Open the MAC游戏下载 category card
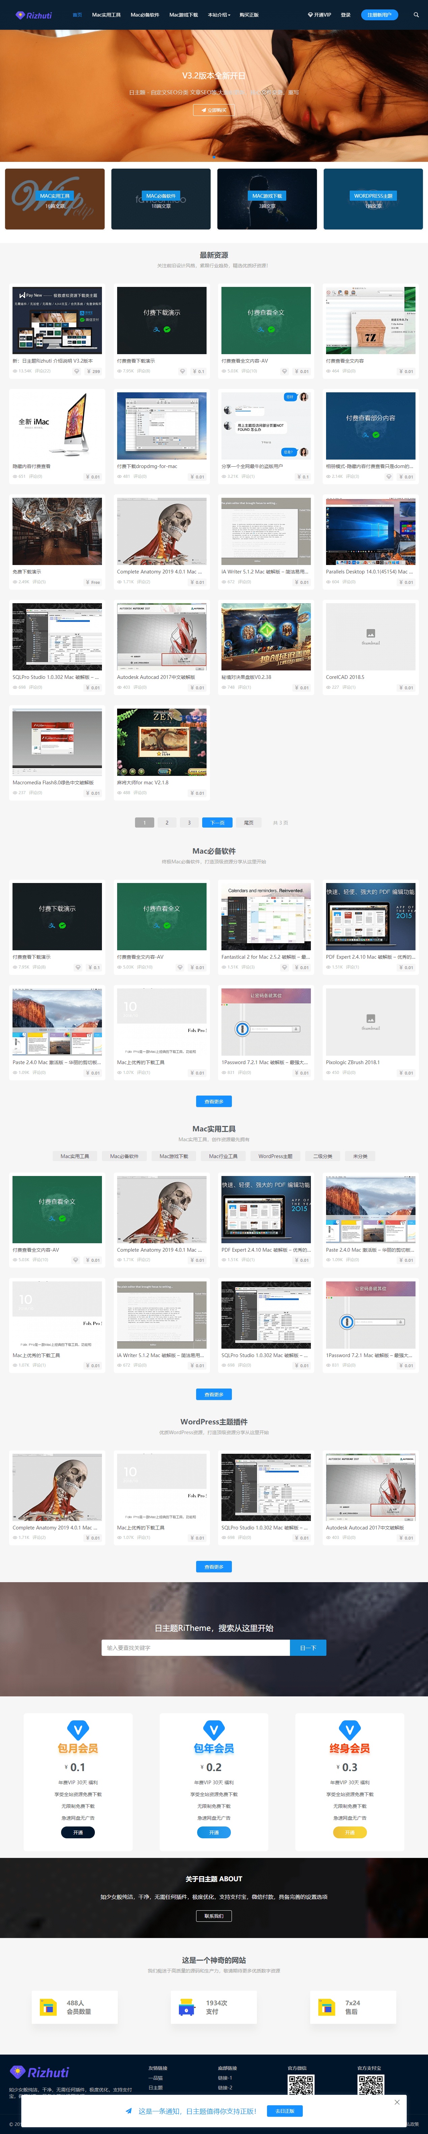 tap(267, 199)
